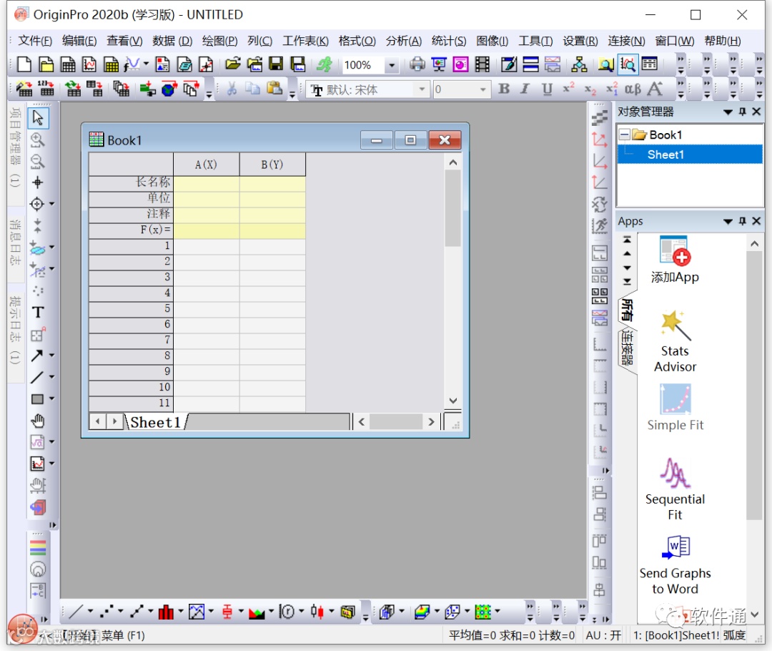Image resolution: width=772 pixels, height=651 pixels.
Task: Click the Print icon in toolbar
Action: pyautogui.click(x=417, y=64)
